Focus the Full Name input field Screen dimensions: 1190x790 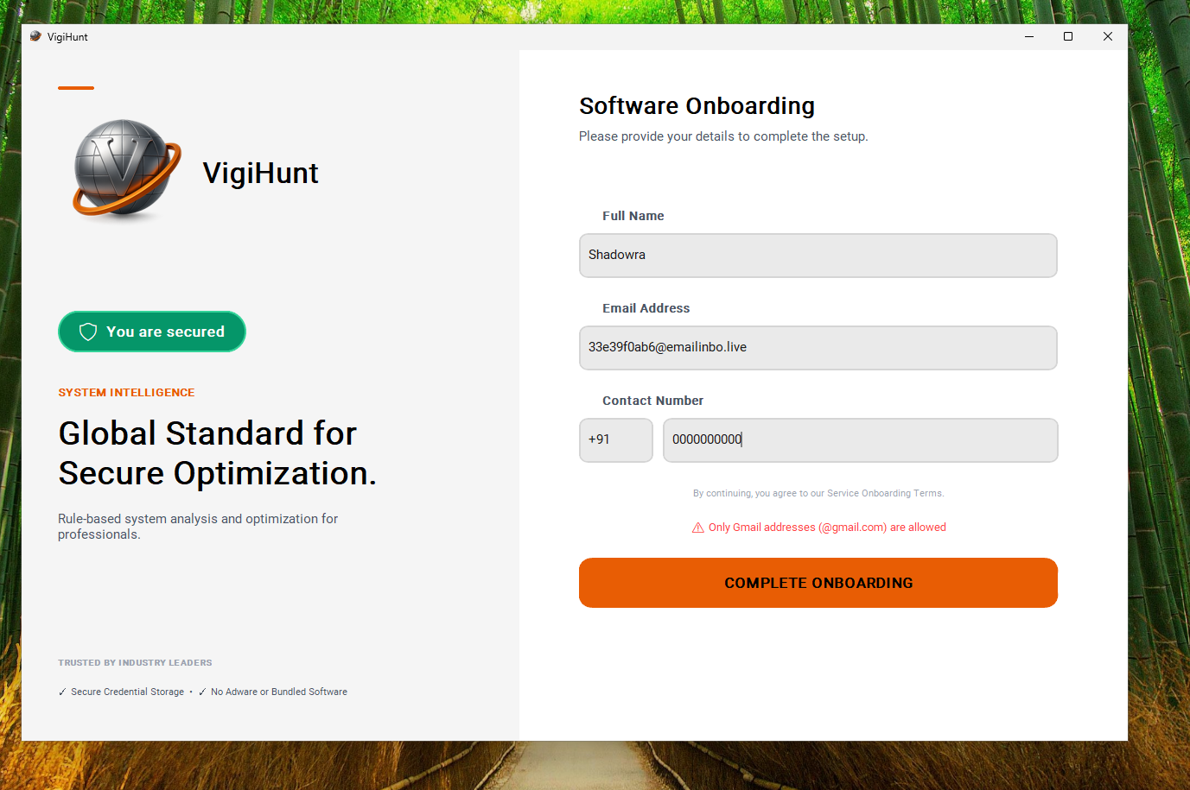point(818,256)
